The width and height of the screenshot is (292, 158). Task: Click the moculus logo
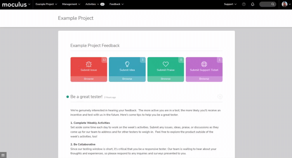click(x=14, y=4)
